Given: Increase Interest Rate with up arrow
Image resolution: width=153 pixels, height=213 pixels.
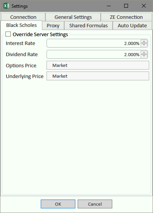Looking at the screenshot, I should [144, 42].
